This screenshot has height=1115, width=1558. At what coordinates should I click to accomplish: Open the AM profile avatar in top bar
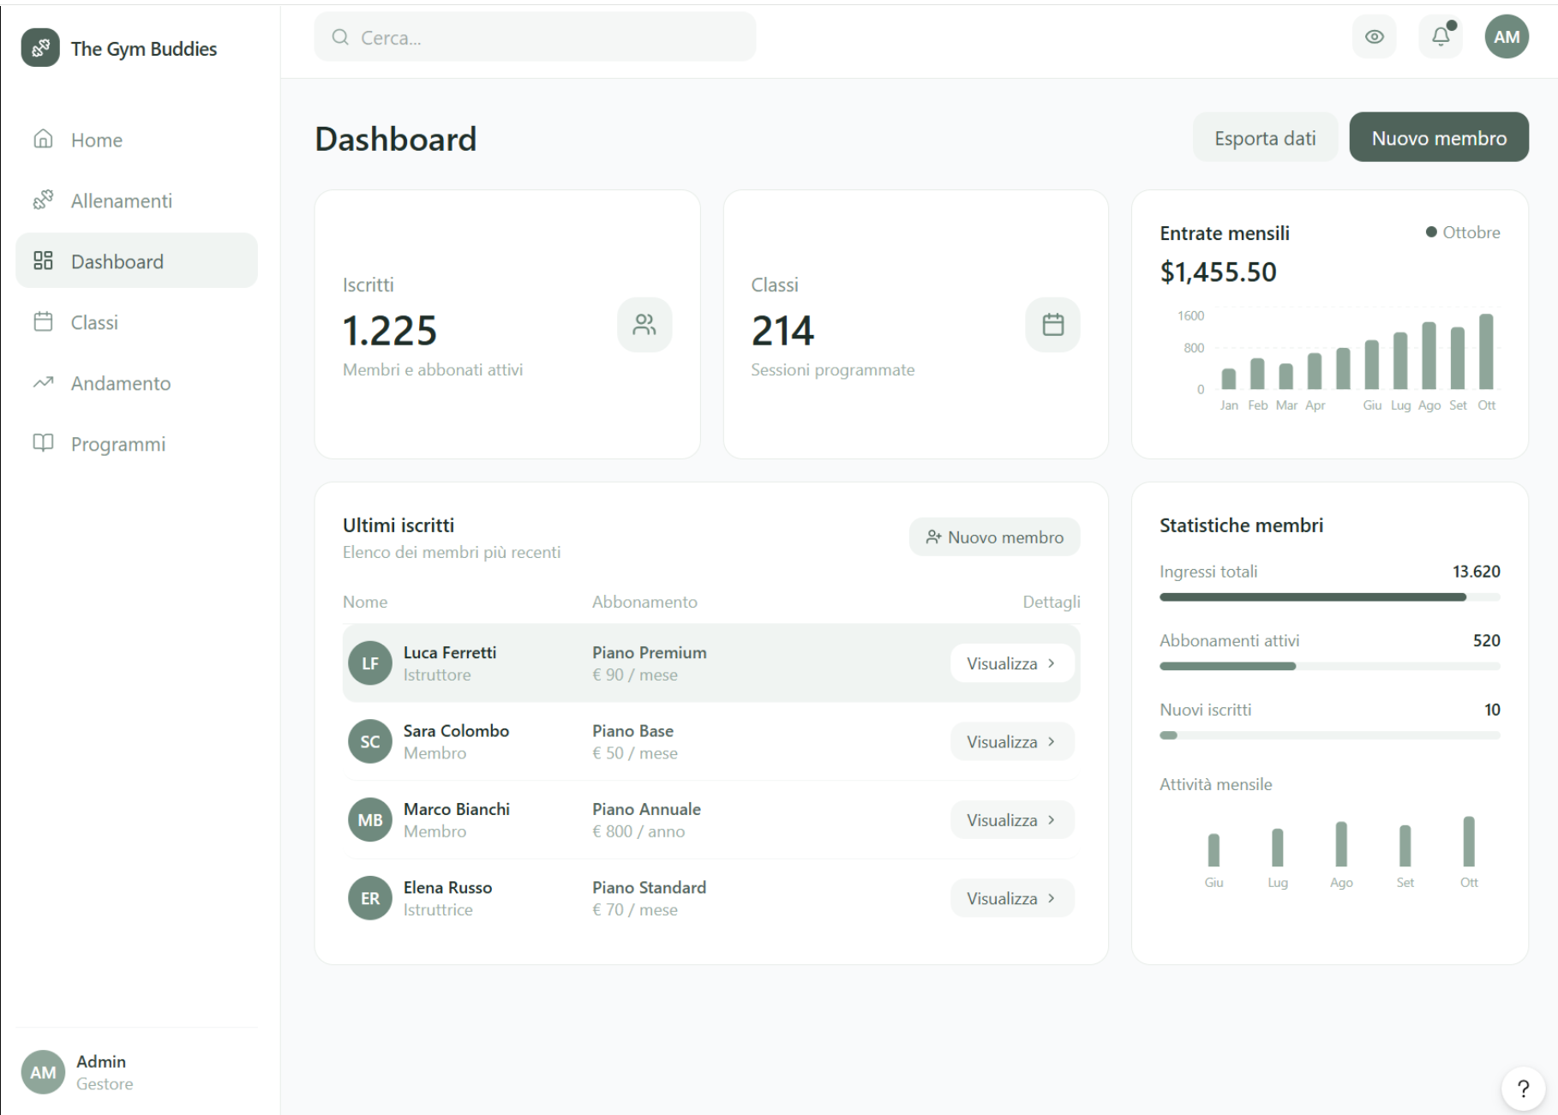click(1506, 37)
